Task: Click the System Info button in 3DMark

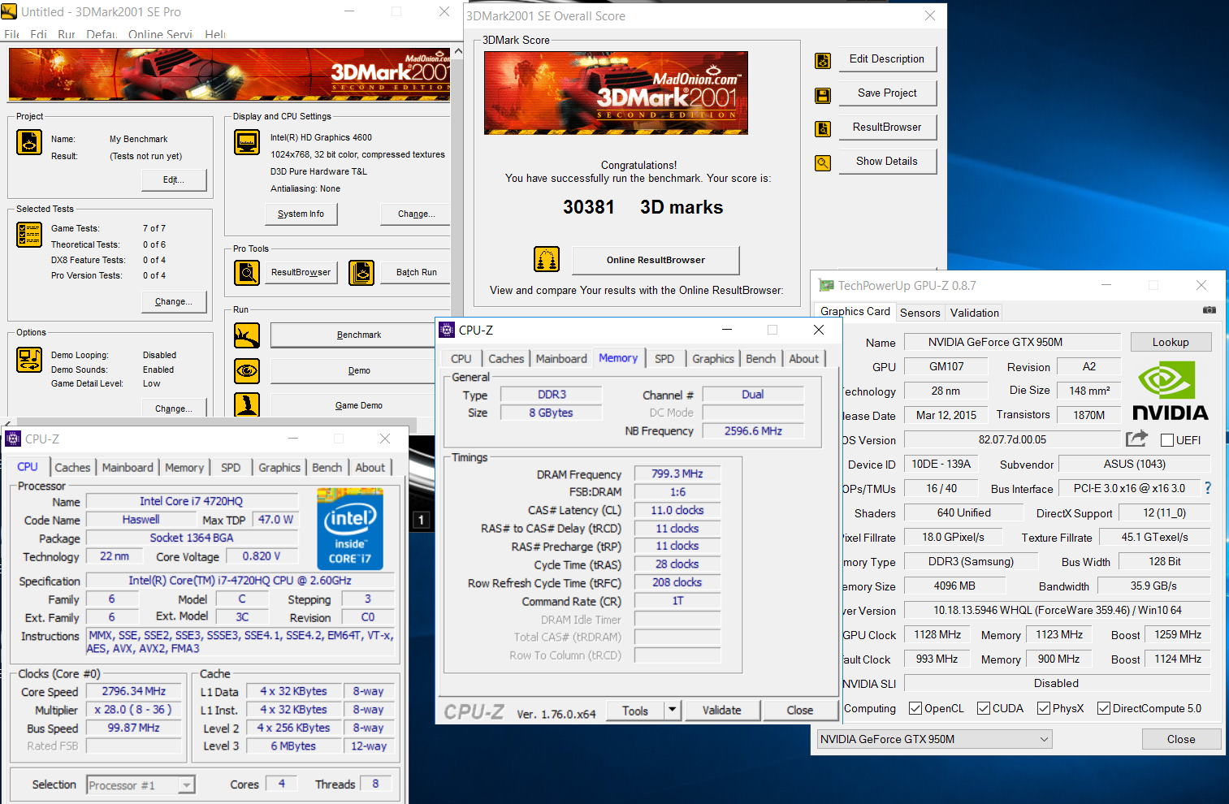Action: tap(301, 214)
